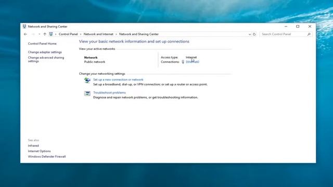This screenshot has width=333, height=187.
Task: Click the search magnifier icon
Action: 309,34
